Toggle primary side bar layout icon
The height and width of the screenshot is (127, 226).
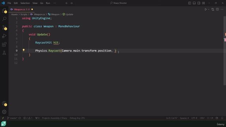pos(190,3)
